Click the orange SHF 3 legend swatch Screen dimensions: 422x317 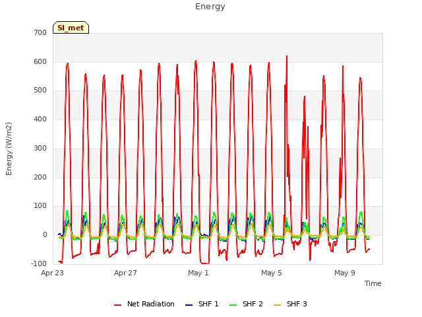277,305
